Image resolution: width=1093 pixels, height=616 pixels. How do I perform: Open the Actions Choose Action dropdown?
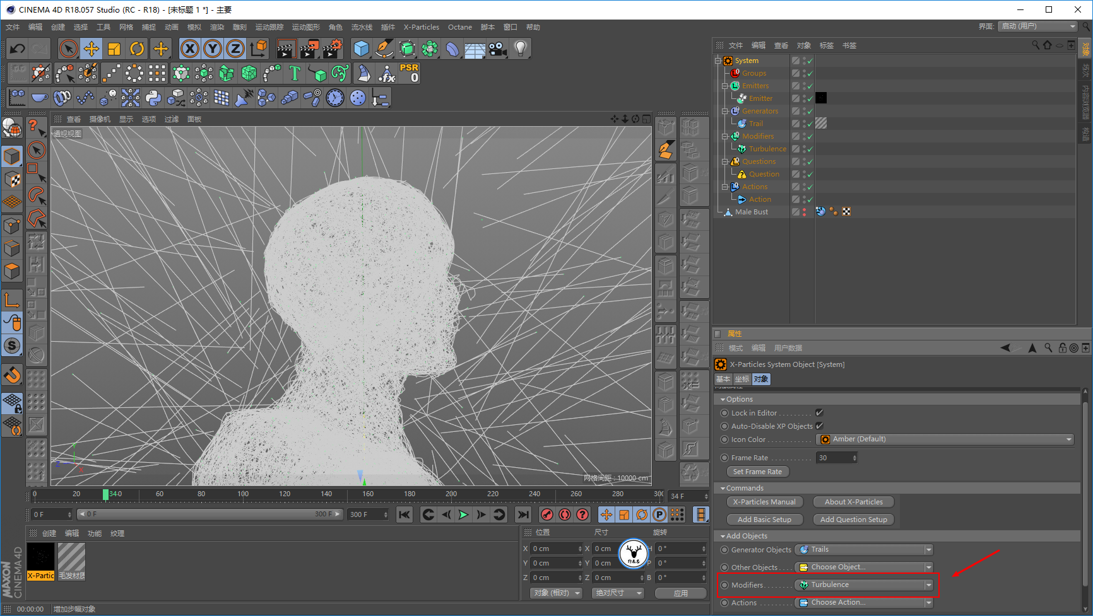(x=863, y=603)
